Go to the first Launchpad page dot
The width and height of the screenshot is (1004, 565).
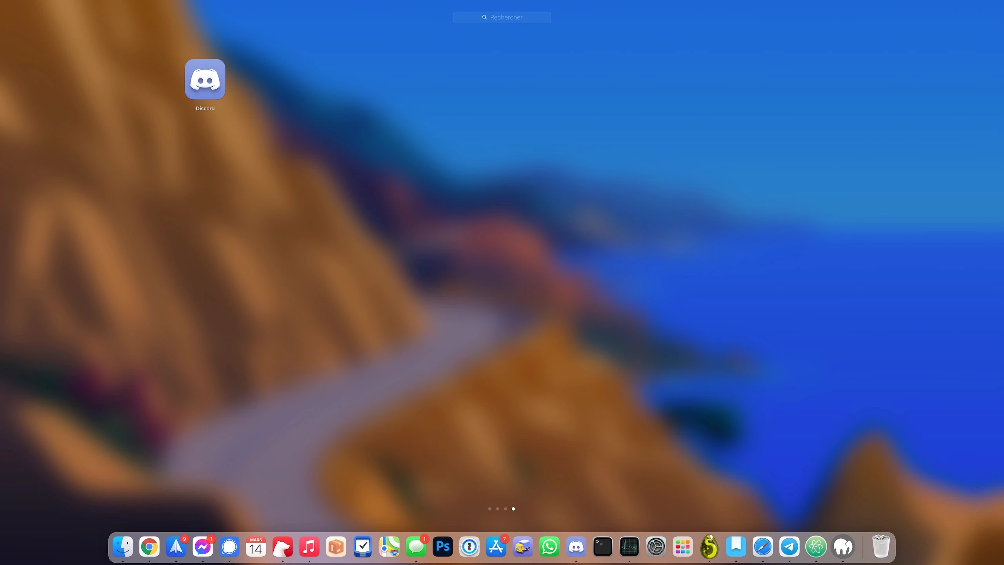489,509
